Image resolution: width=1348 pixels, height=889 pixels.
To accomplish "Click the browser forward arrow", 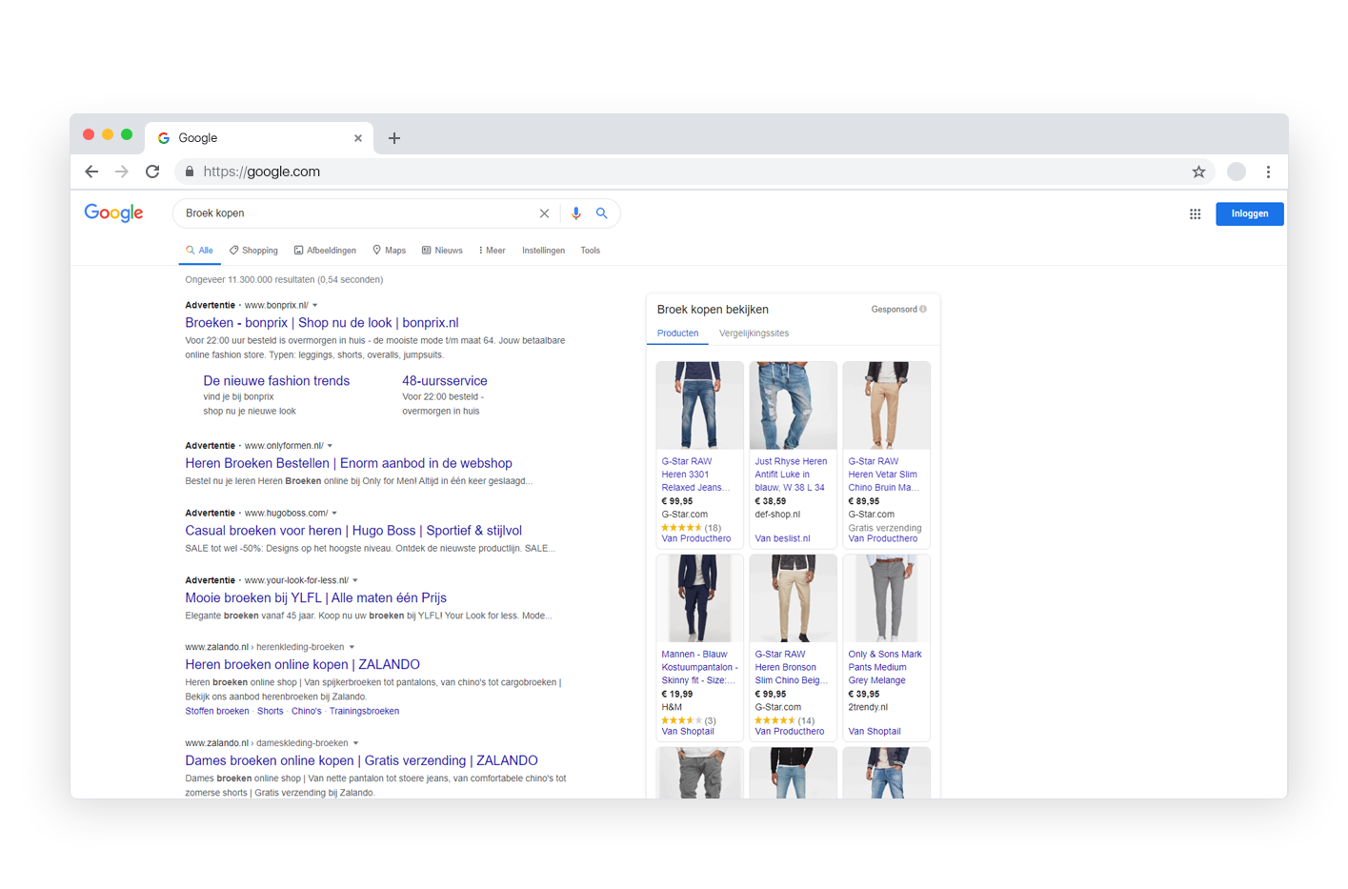I will tap(122, 172).
